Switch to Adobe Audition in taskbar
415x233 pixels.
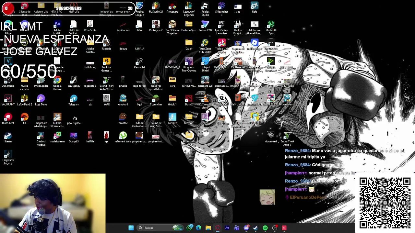pyautogui.click(x=227, y=228)
